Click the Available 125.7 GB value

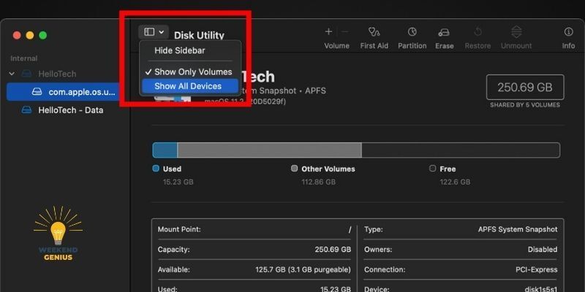[302, 269]
